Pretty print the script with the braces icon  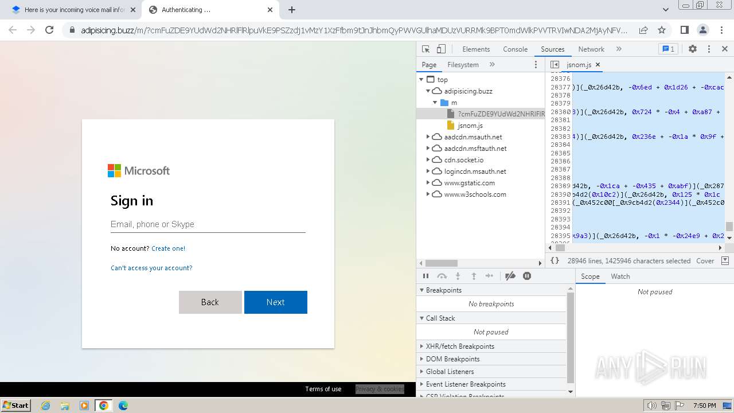[x=555, y=260]
